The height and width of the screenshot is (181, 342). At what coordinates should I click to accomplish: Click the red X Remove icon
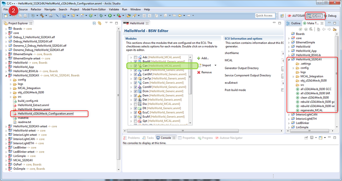tap(199, 72)
